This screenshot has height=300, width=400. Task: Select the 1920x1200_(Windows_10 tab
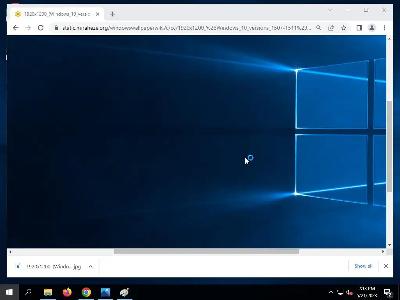click(x=57, y=14)
